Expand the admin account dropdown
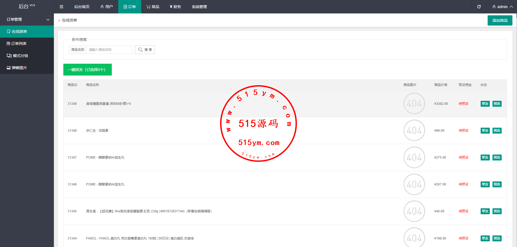The width and height of the screenshot is (517, 247). click(x=502, y=7)
